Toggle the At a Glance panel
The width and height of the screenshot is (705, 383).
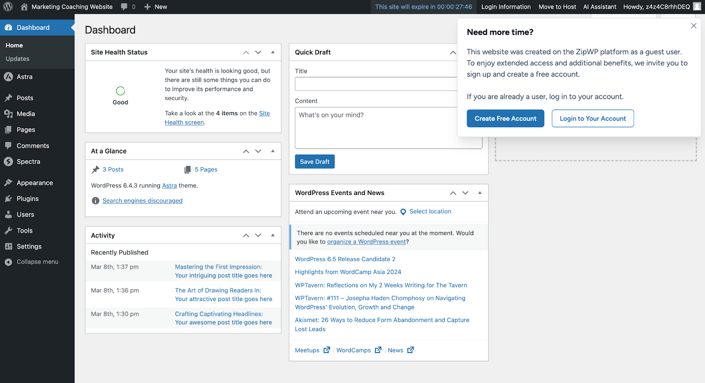pos(273,151)
